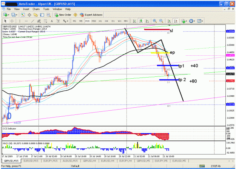Open the File menu
This screenshot has height=169, width=236.
tap(9, 9)
